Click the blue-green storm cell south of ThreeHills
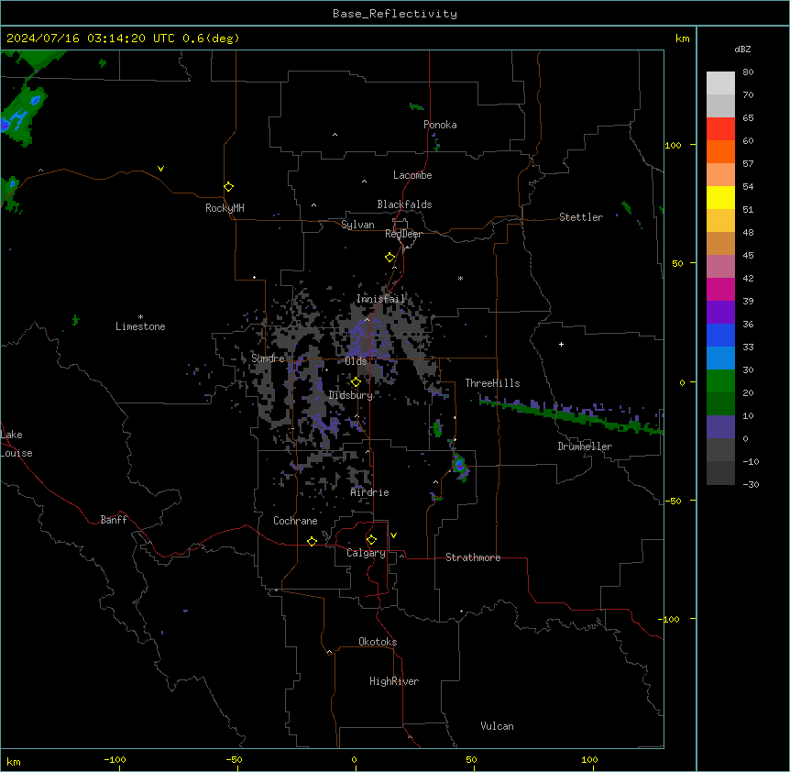790x772 pixels. coord(459,465)
